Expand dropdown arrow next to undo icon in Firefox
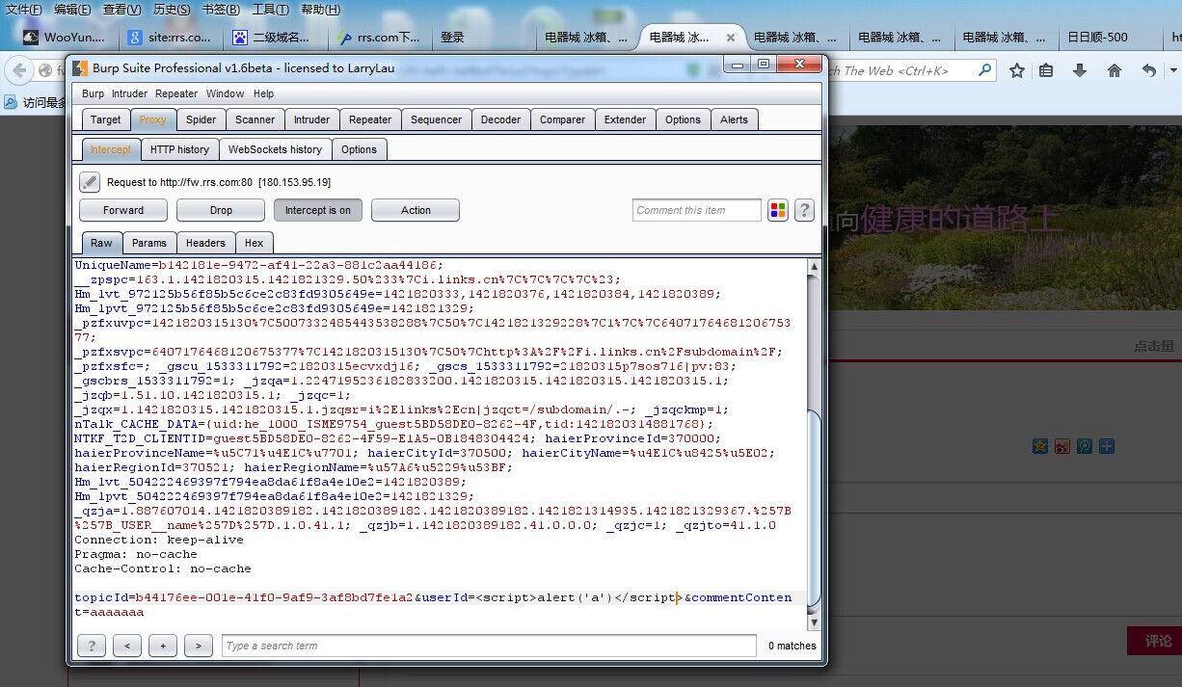The image size is (1182, 687). pos(1172,70)
